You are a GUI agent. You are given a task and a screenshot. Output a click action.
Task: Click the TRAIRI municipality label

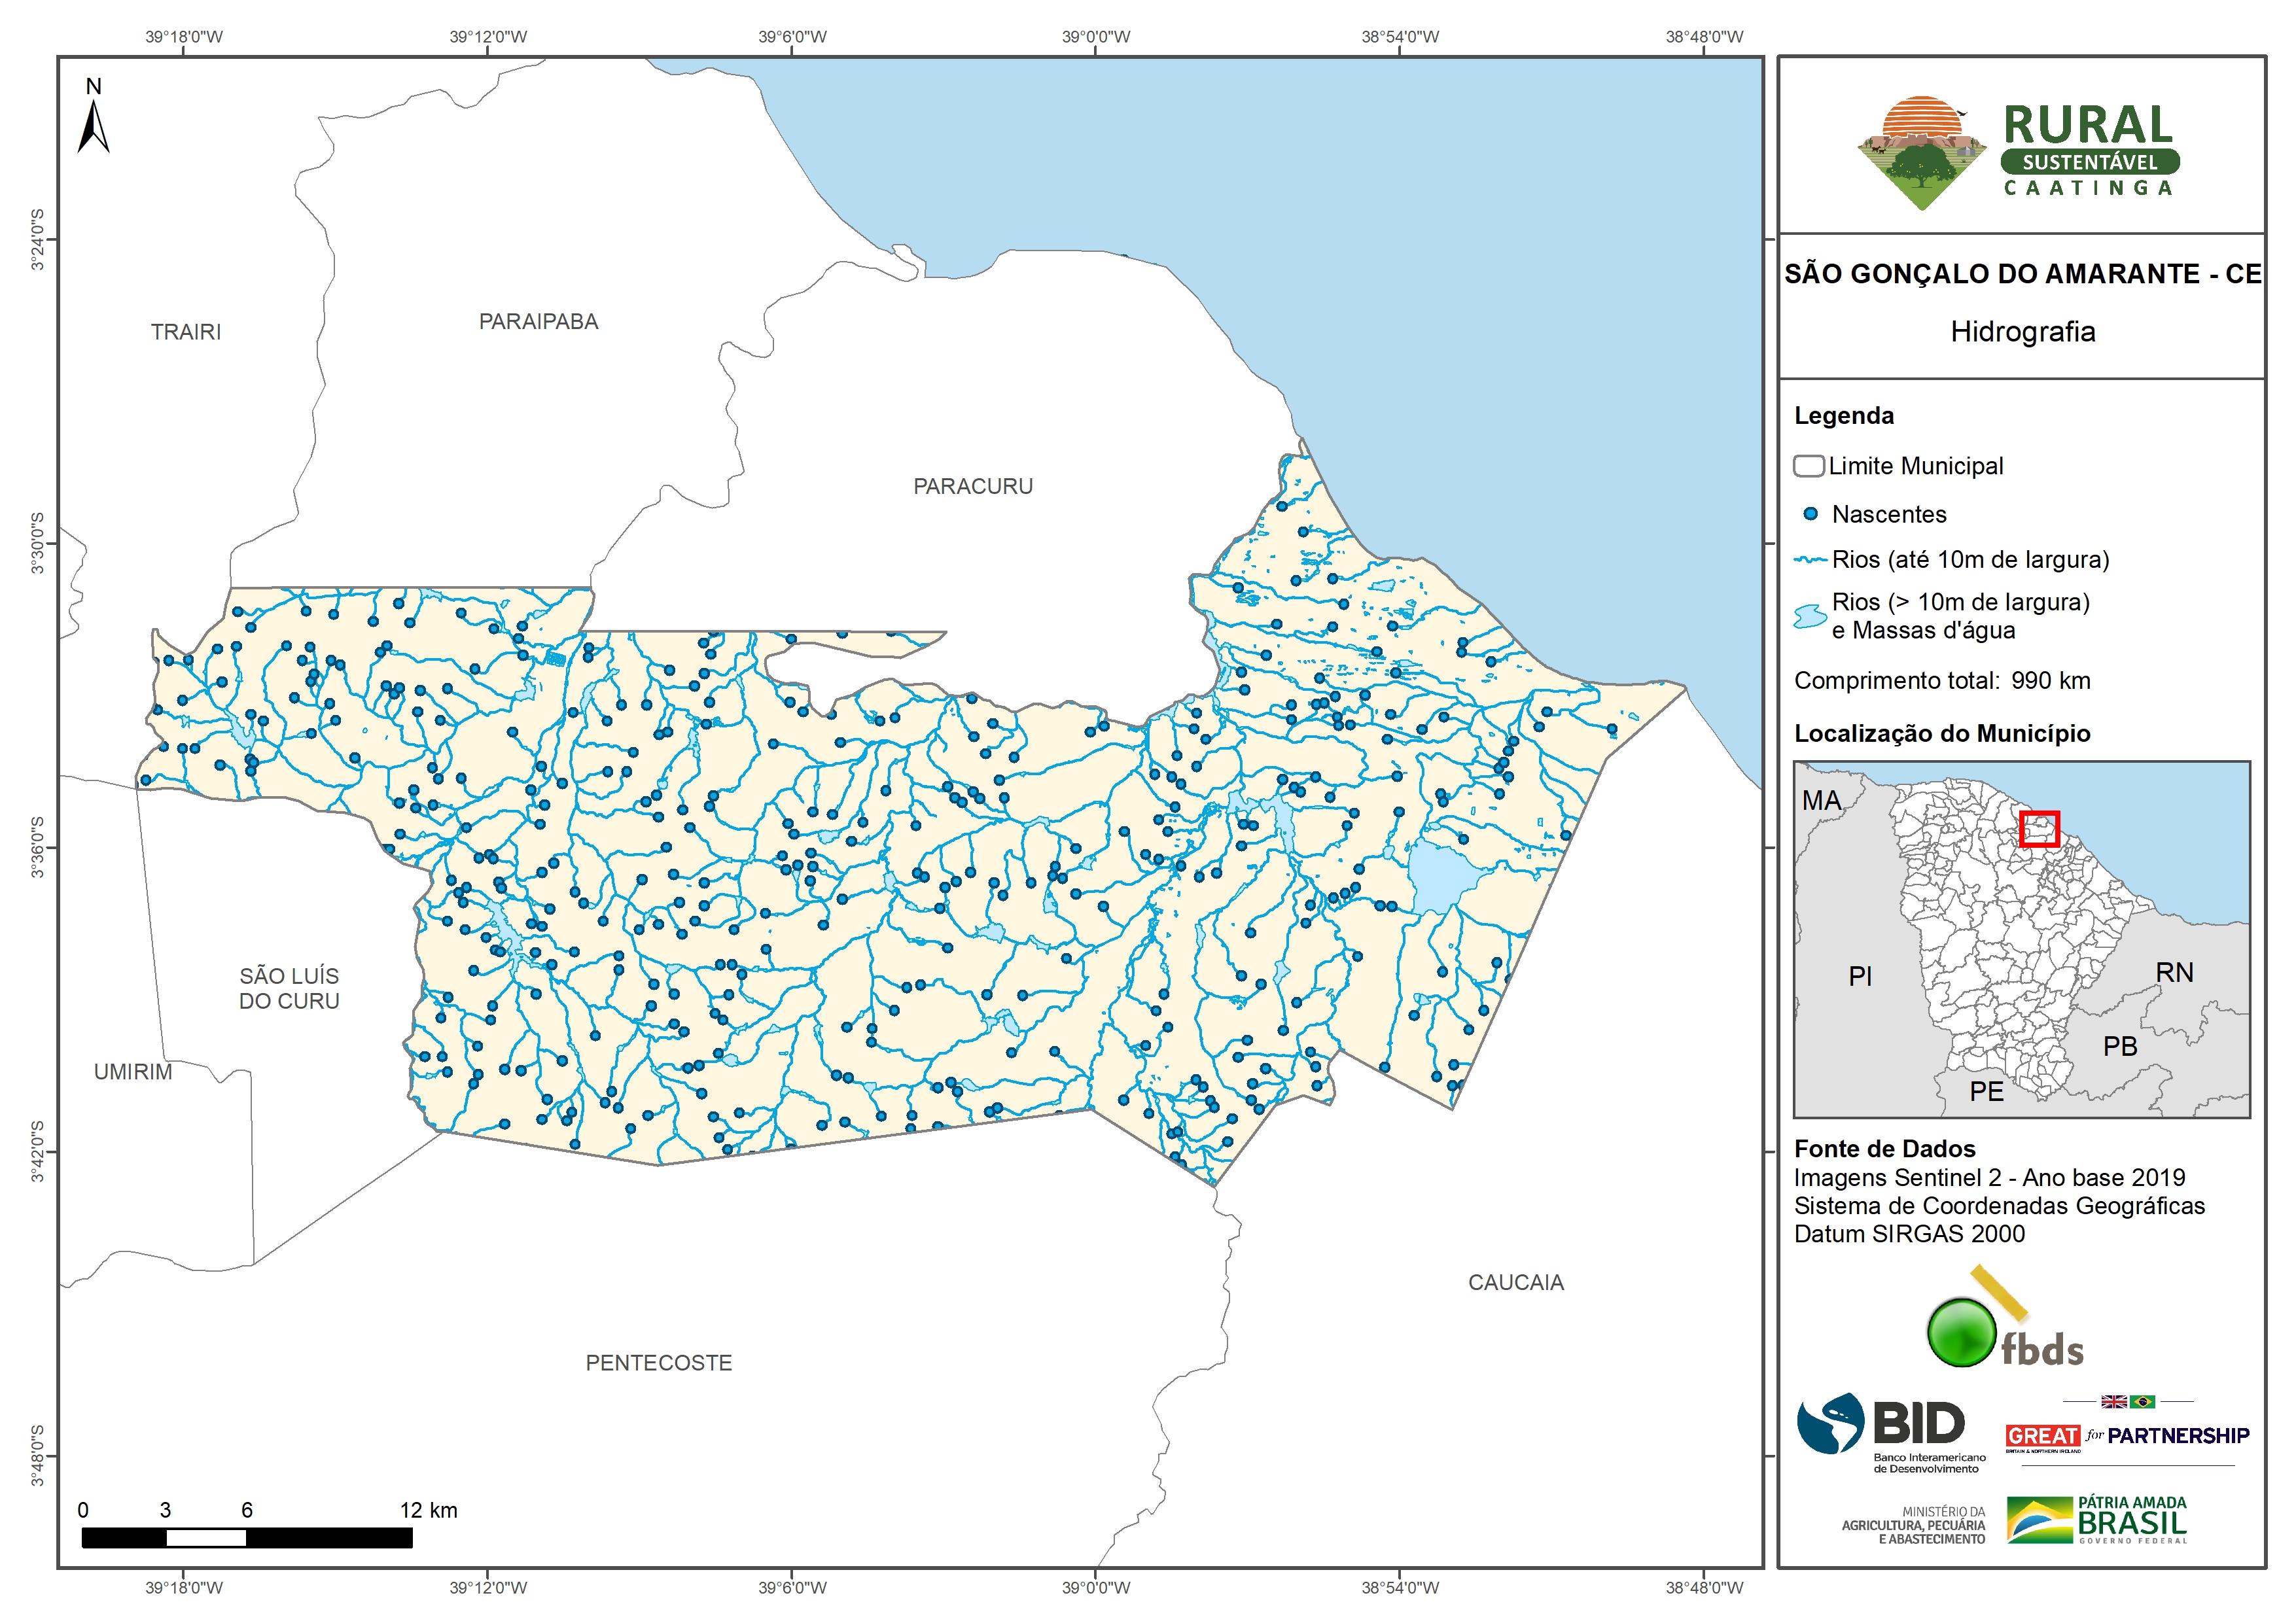(x=186, y=332)
